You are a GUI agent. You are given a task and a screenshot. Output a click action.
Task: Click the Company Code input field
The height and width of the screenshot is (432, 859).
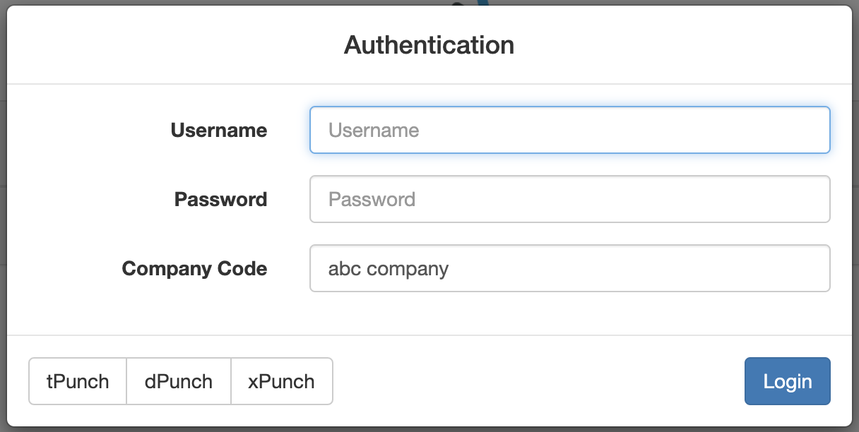click(x=569, y=268)
